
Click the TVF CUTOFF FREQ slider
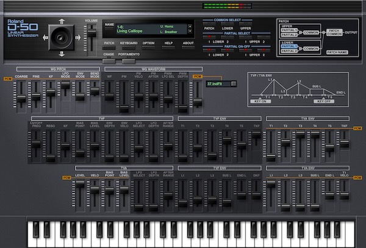[36, 143]
